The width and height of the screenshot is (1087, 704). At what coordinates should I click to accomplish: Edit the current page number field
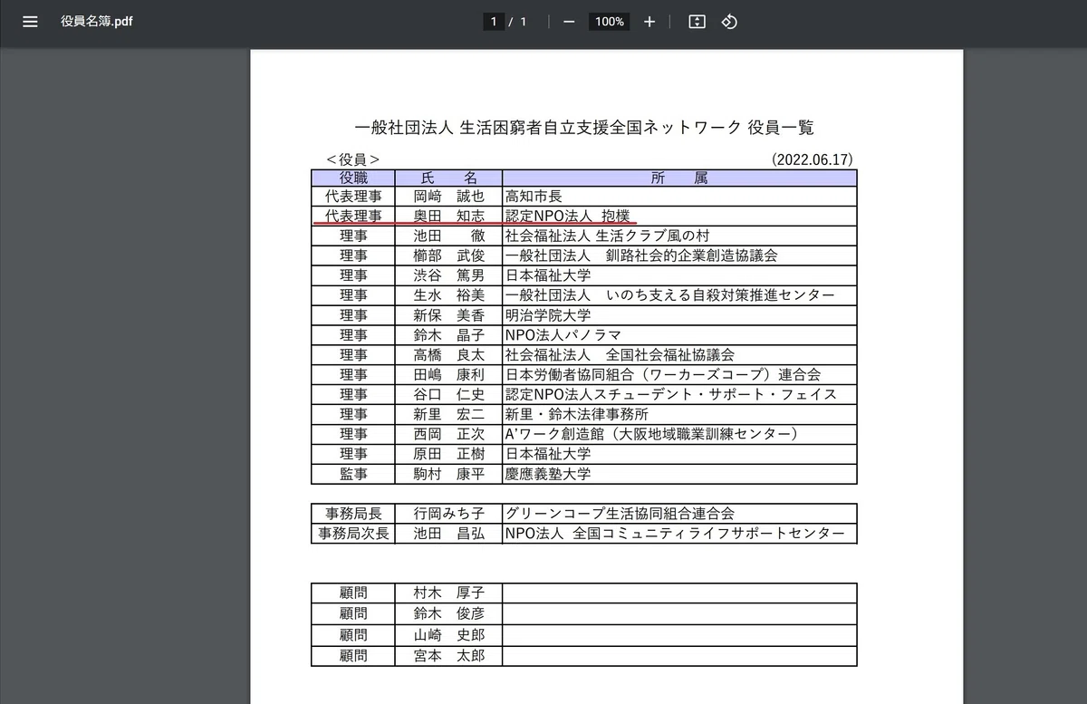pyautogui.click(x=494, y=22)
